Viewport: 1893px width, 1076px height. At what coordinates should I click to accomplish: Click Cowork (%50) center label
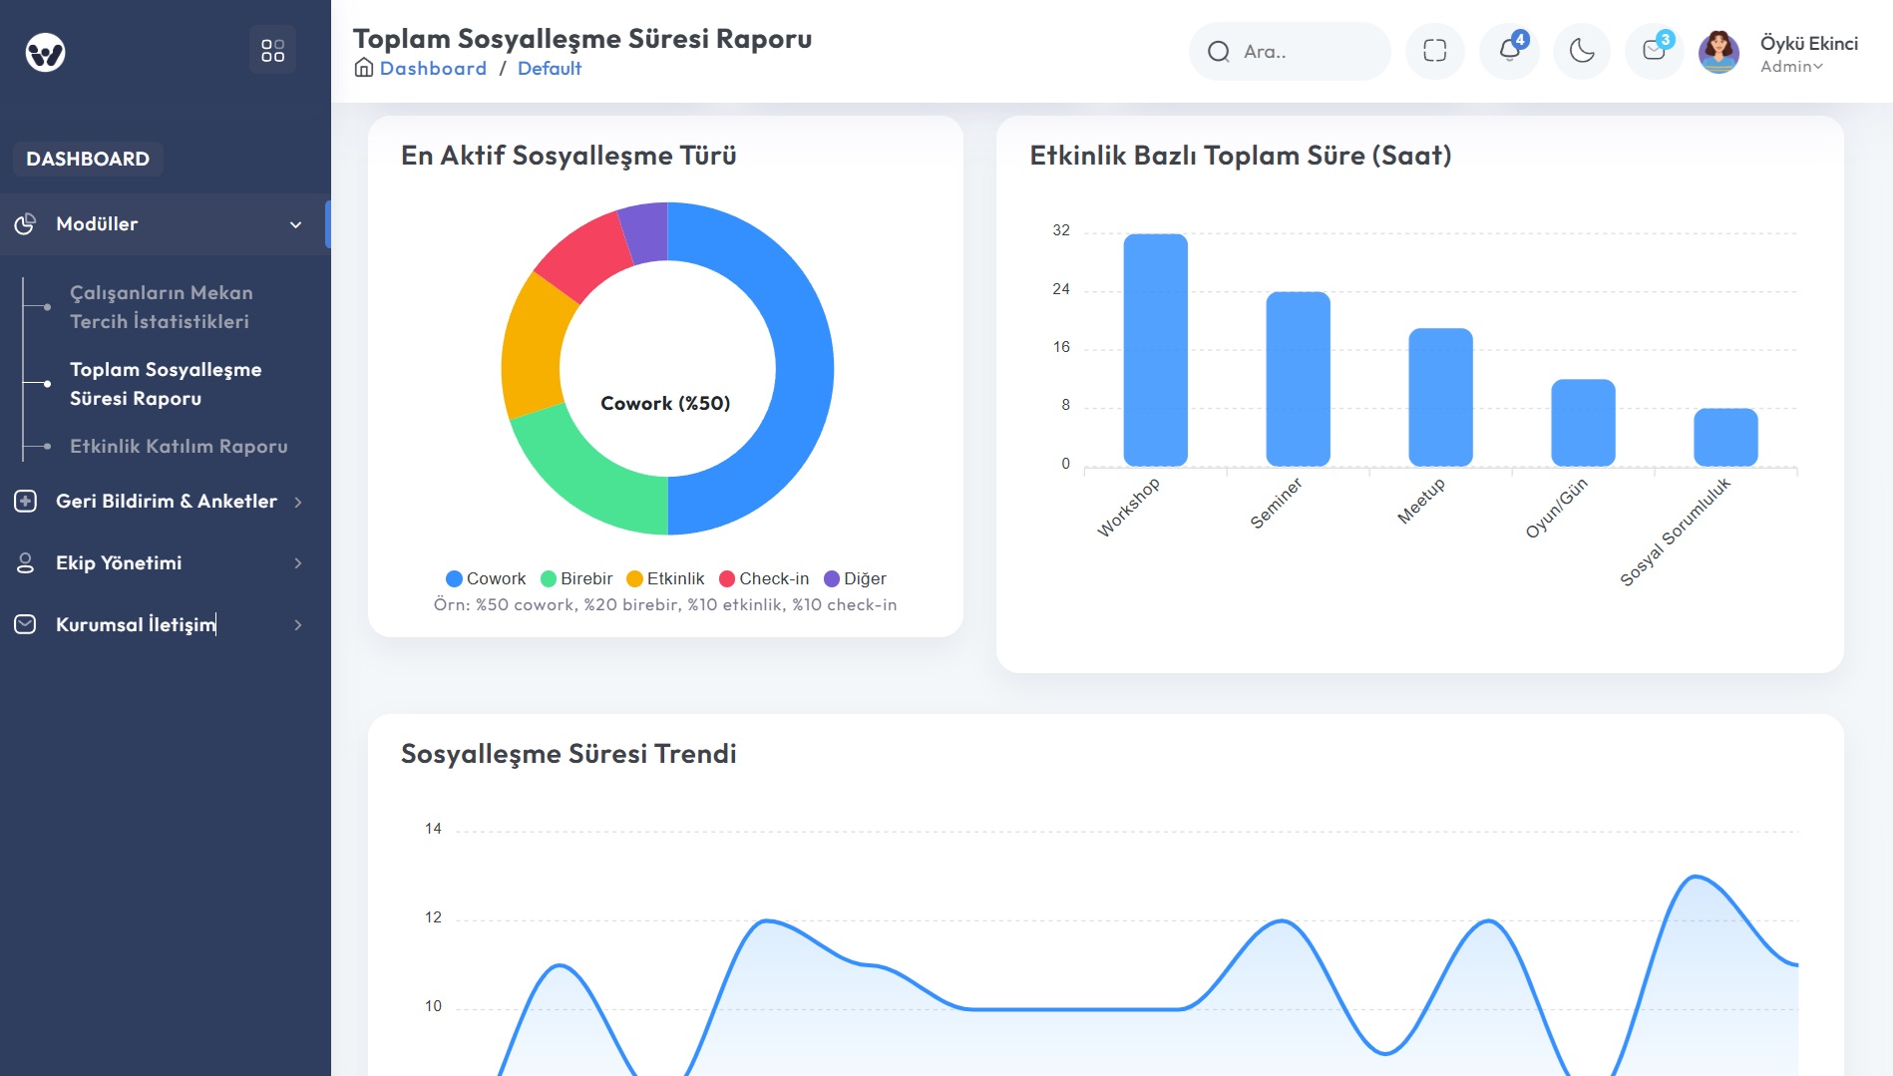pos(665,403)
